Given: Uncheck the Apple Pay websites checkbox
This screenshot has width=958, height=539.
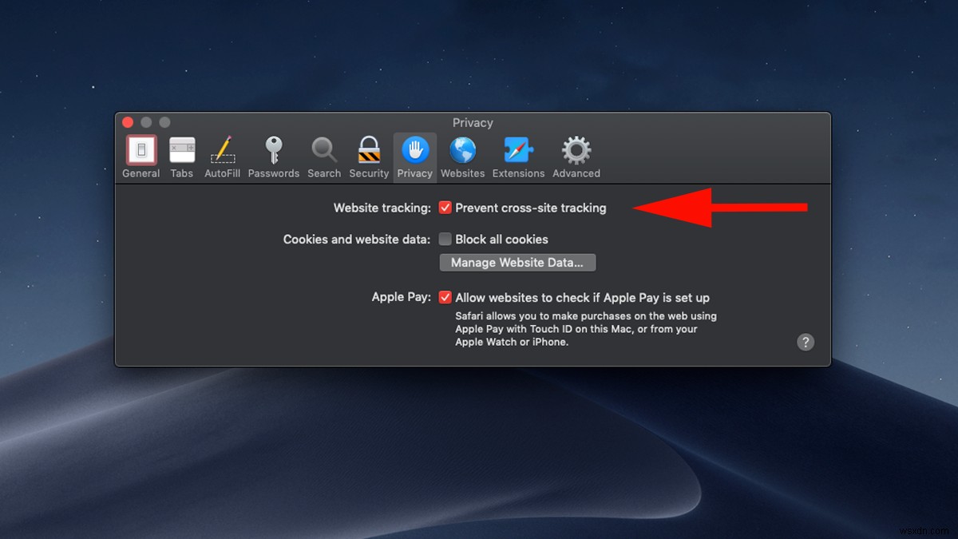Looking at the screenshot, I should click(x=445, y=297).
